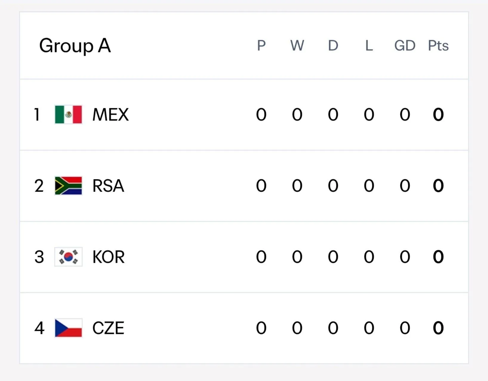Click MEX bold points value
This screenshot has width=488, height=381.
tap(438, 115)
